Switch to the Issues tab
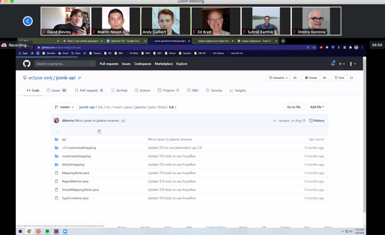Viewport: 385px width, 235px height. click(x=57, y=90)
